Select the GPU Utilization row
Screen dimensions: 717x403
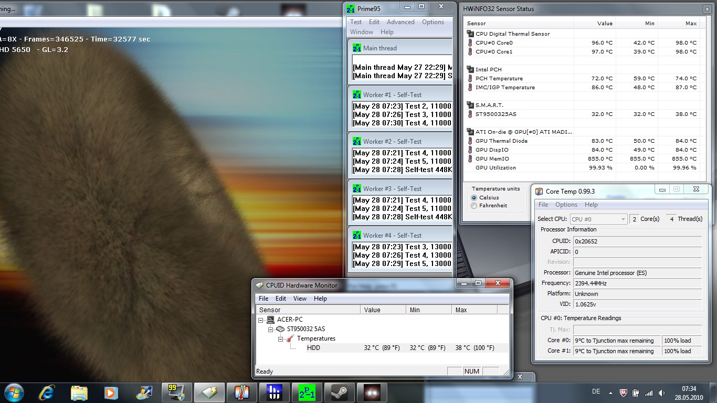tap(582, 168)
